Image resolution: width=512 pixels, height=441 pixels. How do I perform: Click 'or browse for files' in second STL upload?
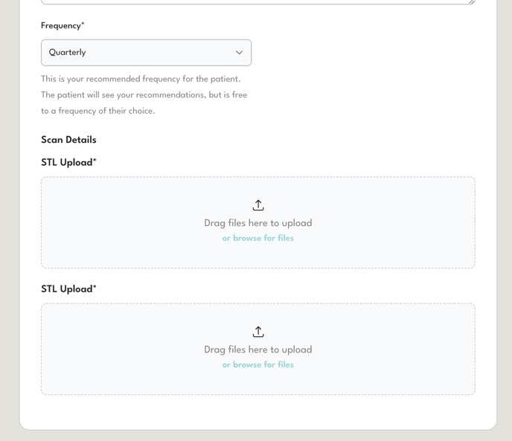click(x=258, y=365)
